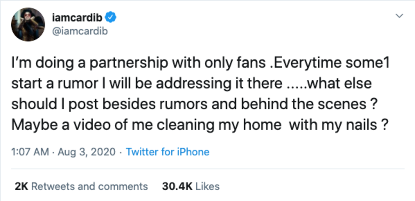The height and width of the screenshot is (201, 415).
Task: Open the iamcardib profile avatar picture
Action: (28, 25)
